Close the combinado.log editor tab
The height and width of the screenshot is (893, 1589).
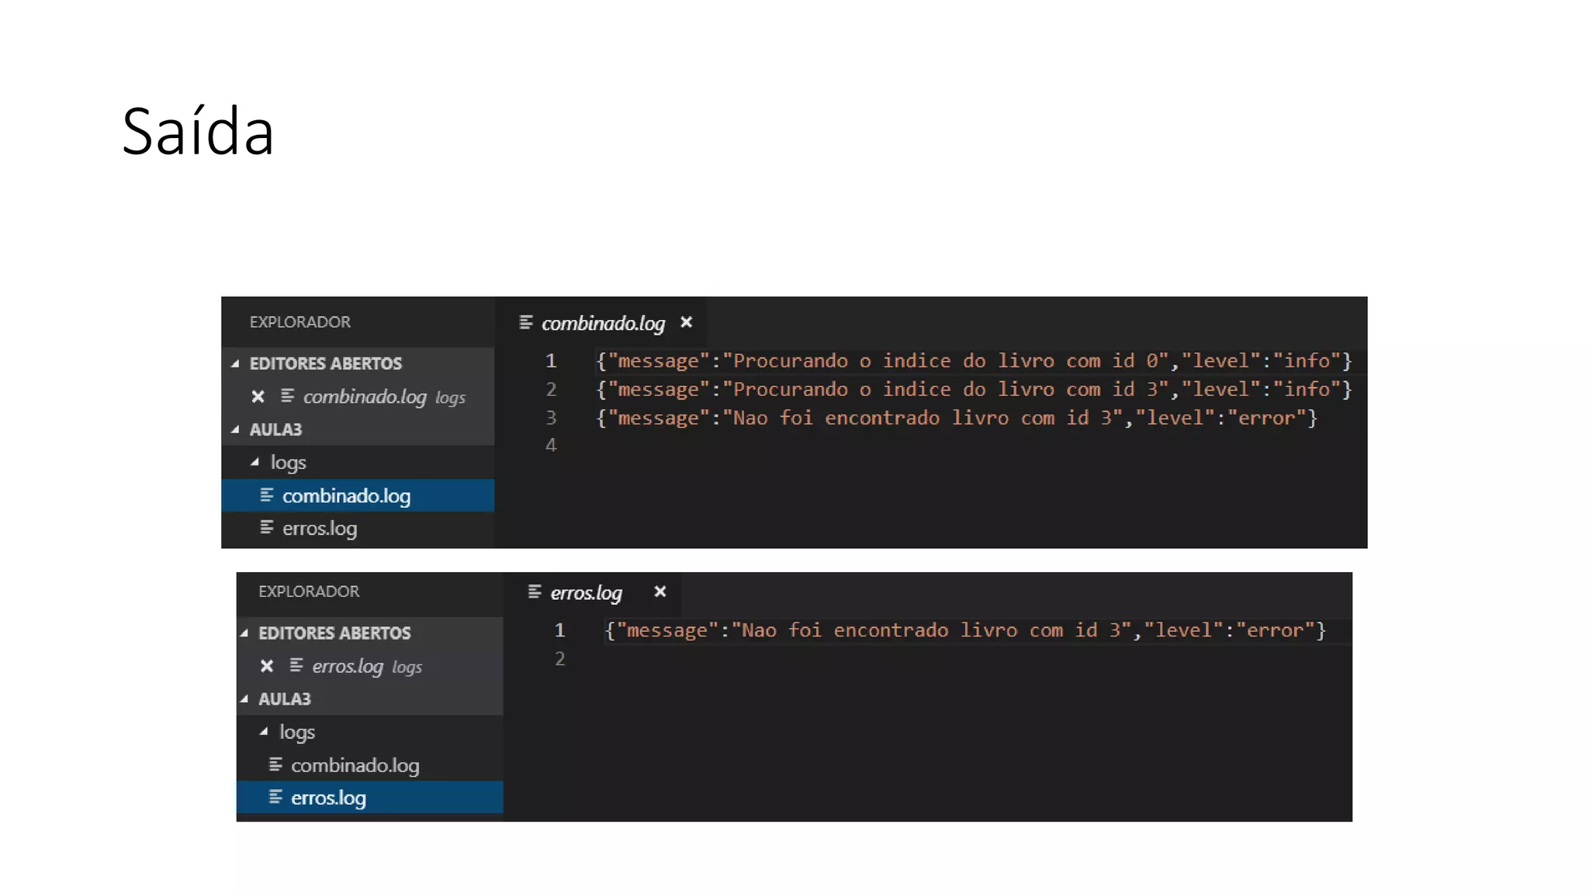pyautogui.click(x=686, y=322)
